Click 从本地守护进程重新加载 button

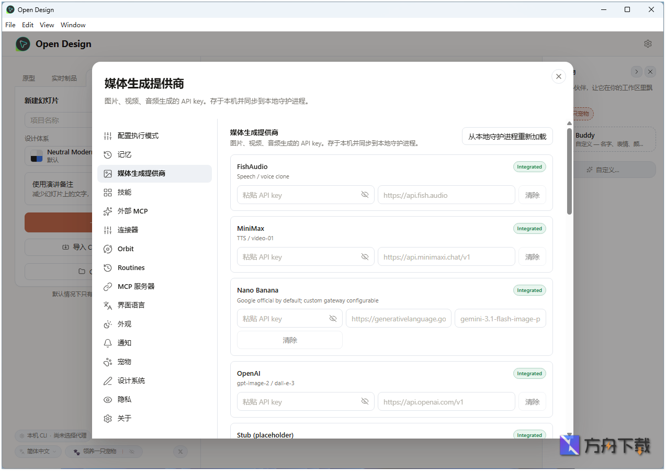click(x=507, y=136)
